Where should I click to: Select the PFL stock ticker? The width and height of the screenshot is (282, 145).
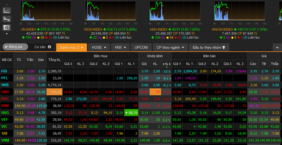(x=4, y=78)
